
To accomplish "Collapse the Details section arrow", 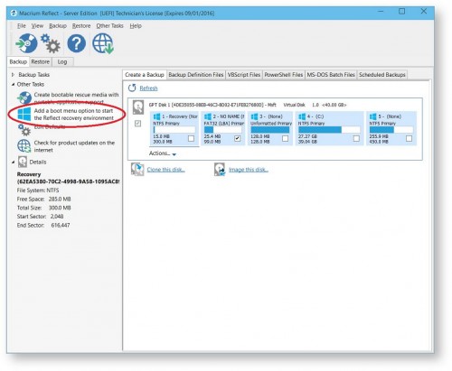I will pos(13,162).
